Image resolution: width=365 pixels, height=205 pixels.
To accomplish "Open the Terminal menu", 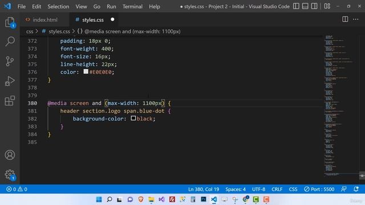I will 132,6.
